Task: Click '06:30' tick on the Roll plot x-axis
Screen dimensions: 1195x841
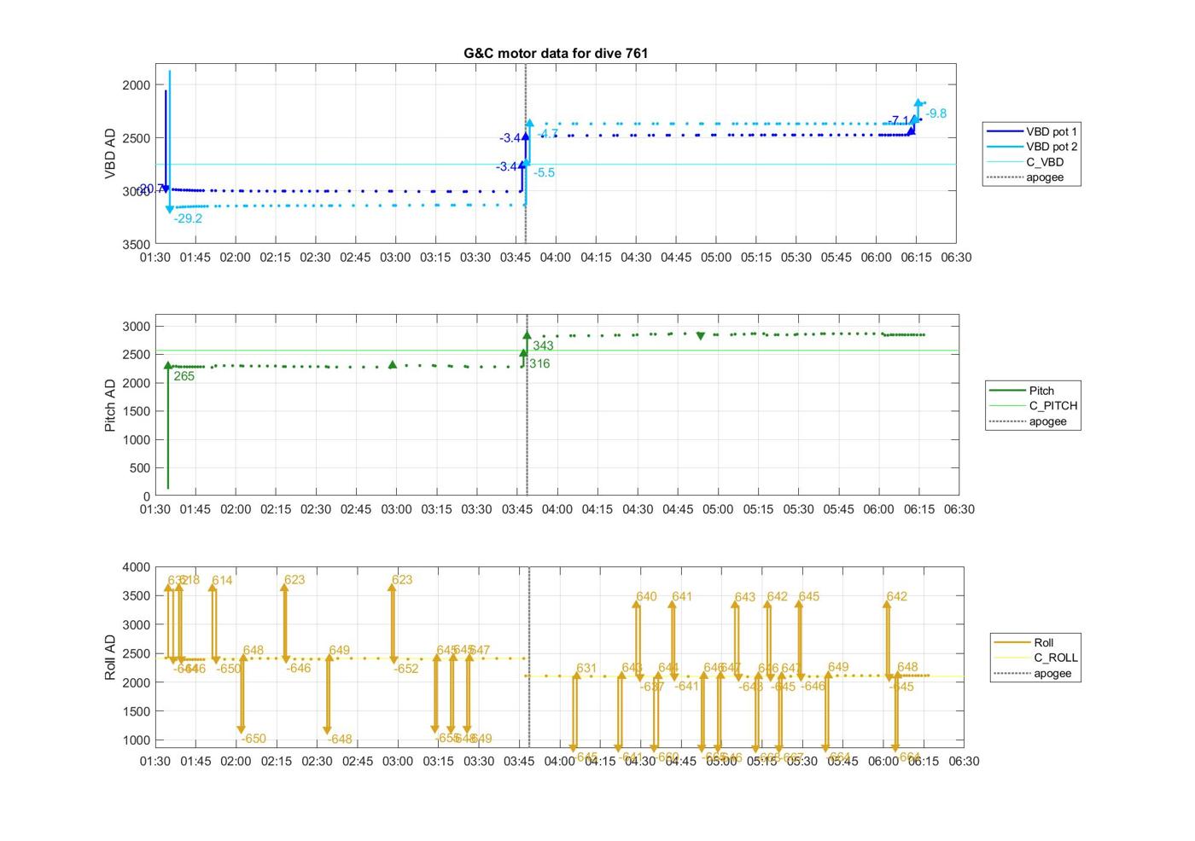Action: [964, 761]
